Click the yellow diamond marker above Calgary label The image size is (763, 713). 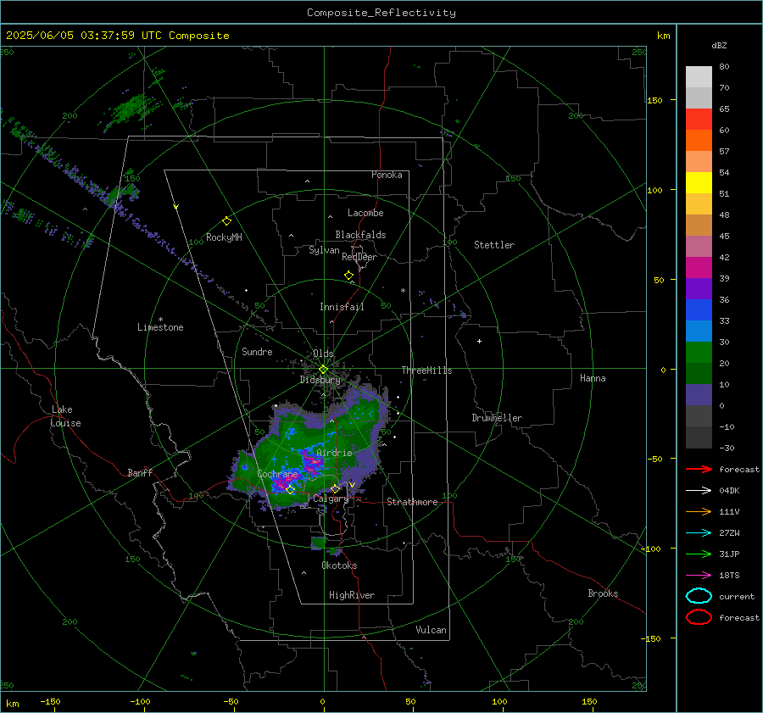pyautogui.click(x=335, y=488)
